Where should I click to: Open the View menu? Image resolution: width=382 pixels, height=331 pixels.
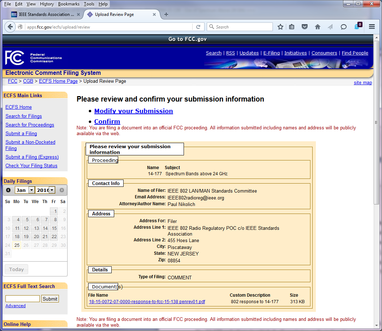[x=31, y=4]
